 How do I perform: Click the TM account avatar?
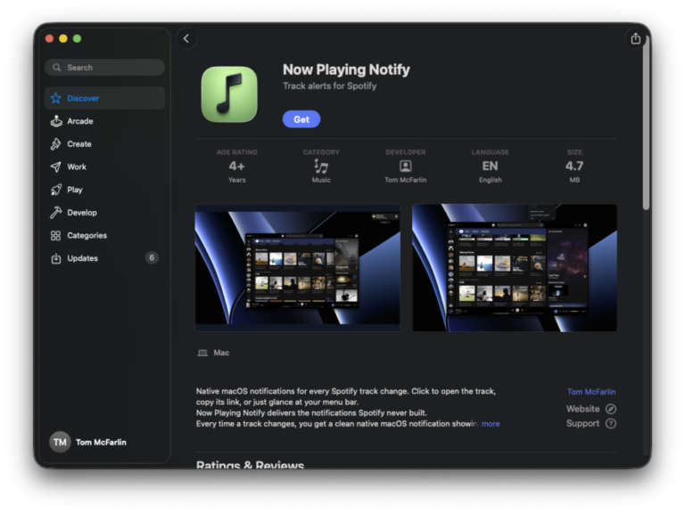pos(60,443)
